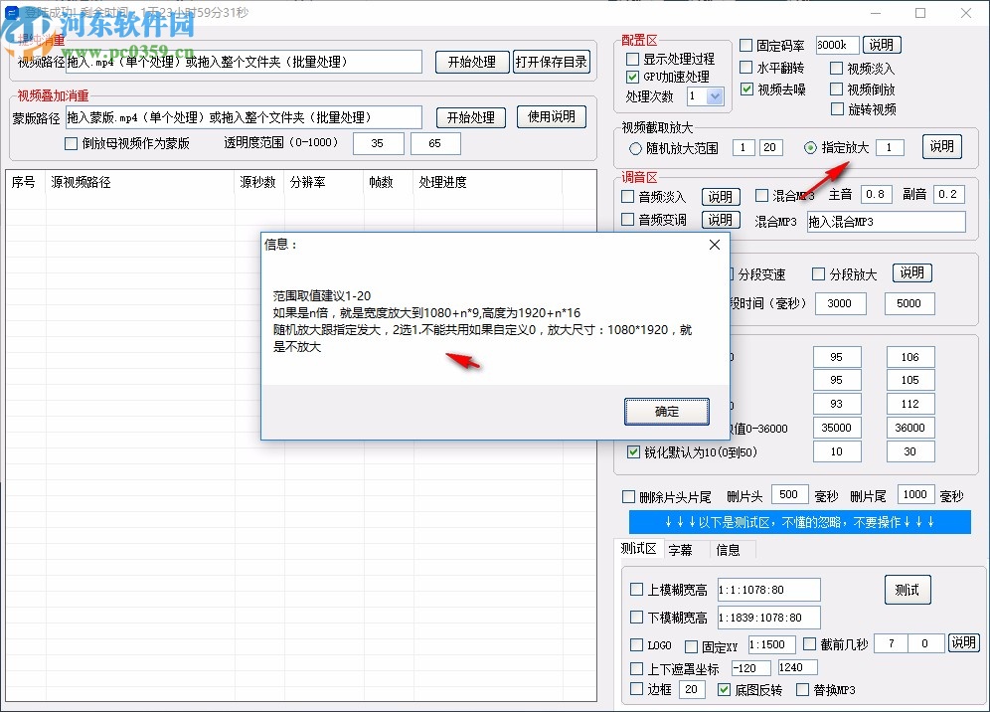990x712 pixels.
Task: Click the 拖入混合MP3 input field
Action: pyautogui.click(x=886, y=221)
